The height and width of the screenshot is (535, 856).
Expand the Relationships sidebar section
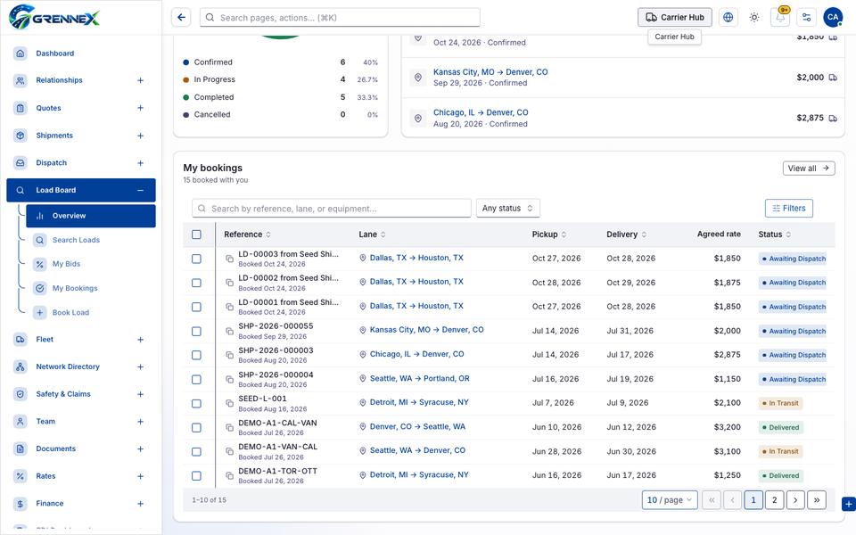(x=140, y=81)
